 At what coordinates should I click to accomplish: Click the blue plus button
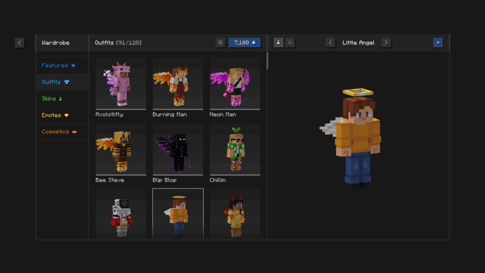438,43
